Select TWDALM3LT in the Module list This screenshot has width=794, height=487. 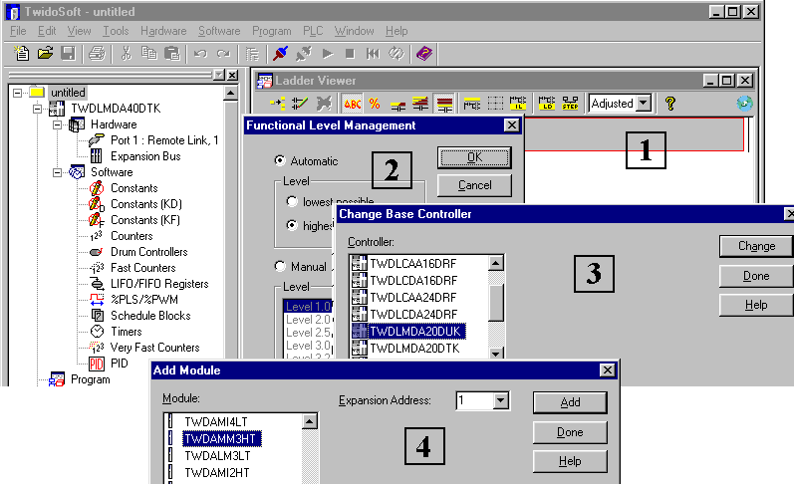tap(217, 455)
